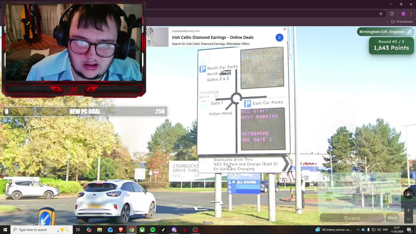The height and width of the screenshot is (234, 416).
Task: Click the superdealdiscovery.com ad source
Action: click(x=186, y=31)
